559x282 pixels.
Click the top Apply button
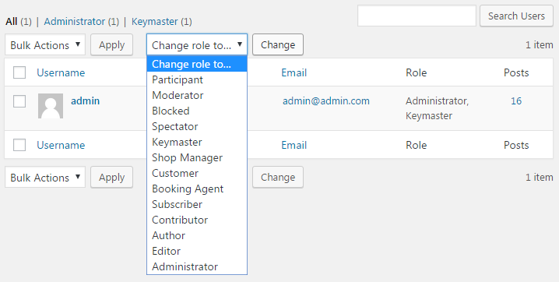(111, 45)
